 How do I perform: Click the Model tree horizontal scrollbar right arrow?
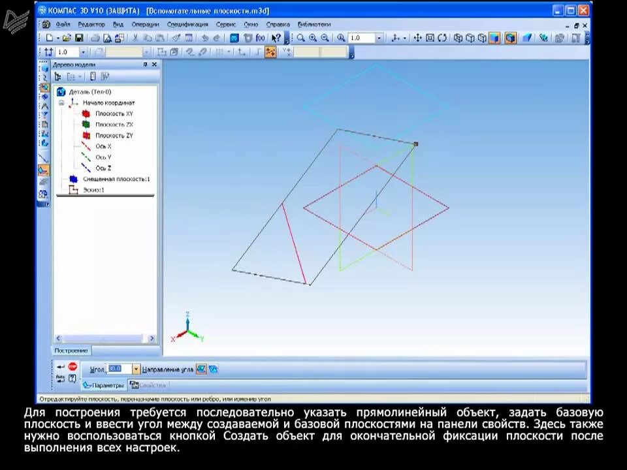[152, 339]
